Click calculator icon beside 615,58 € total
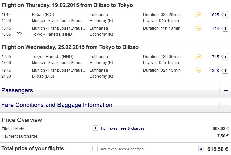 click(201, 149)
